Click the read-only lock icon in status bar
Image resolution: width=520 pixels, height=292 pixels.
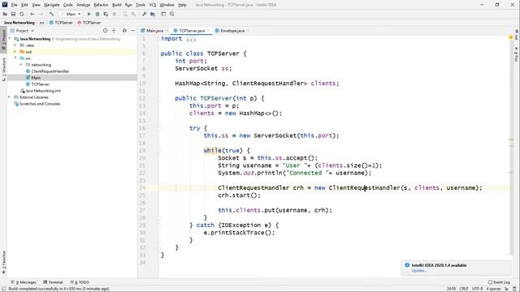[506, 289]
